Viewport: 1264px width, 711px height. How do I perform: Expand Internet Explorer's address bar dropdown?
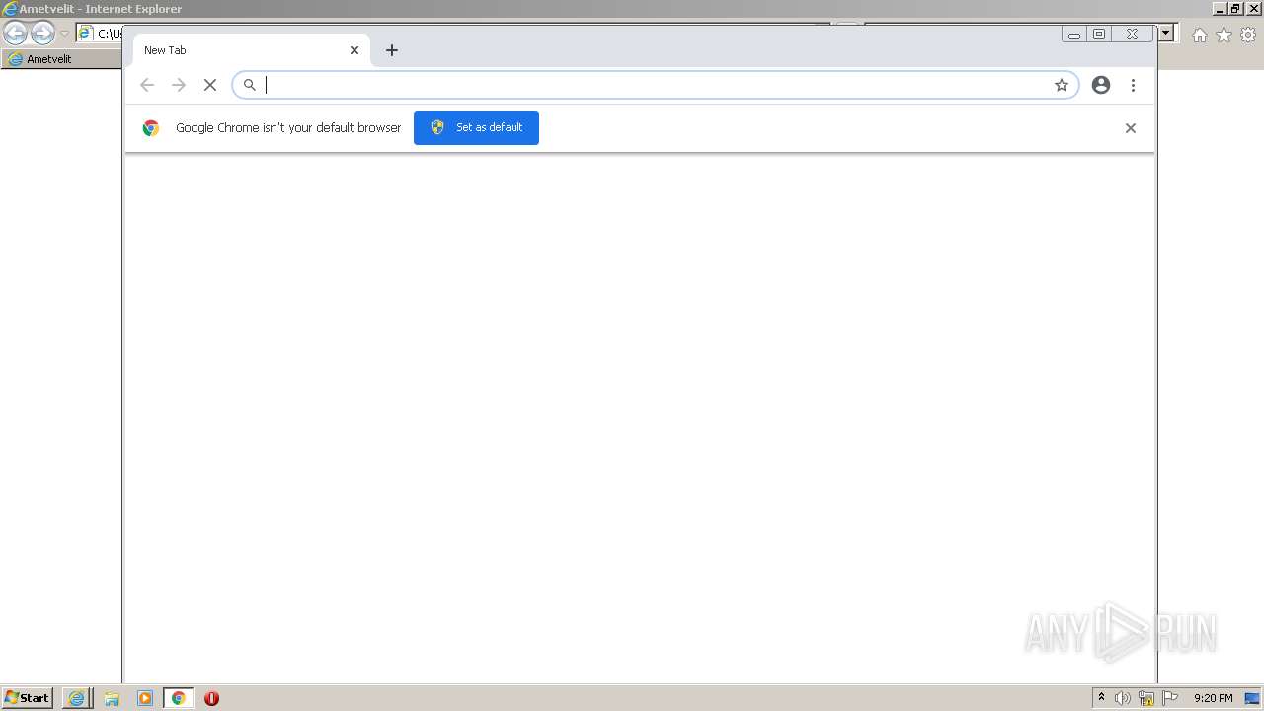(1166, 34)
